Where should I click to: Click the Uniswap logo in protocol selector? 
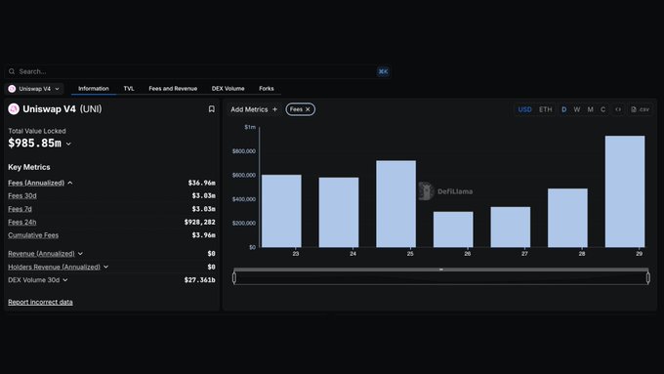pos(12,89)
